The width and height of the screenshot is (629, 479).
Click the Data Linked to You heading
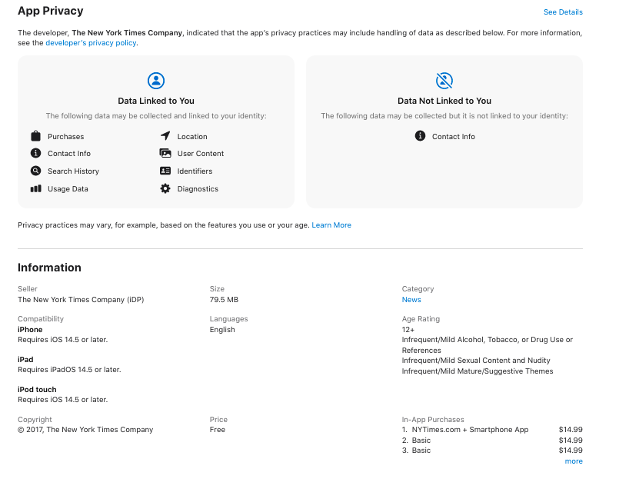click(x=156, y=101)
